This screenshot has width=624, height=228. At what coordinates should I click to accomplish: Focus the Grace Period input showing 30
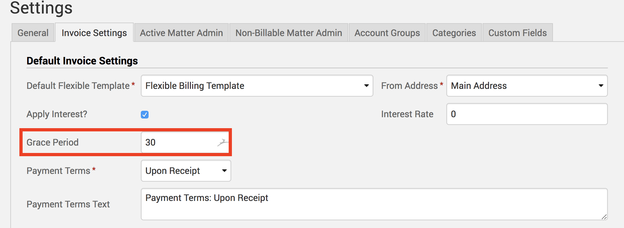click(178, 142)
